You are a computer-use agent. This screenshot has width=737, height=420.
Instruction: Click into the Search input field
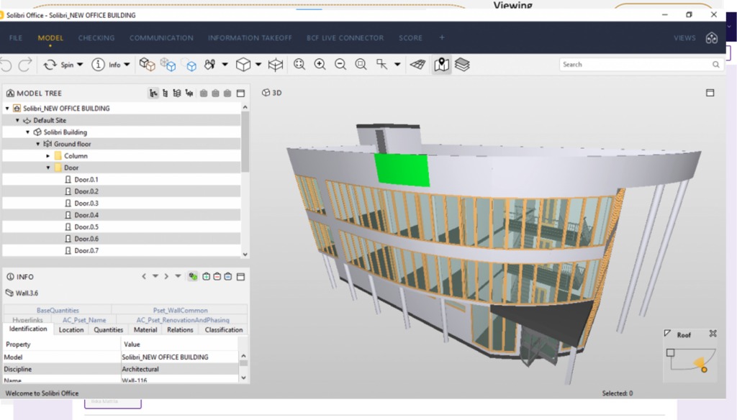(x=635, y=65)
